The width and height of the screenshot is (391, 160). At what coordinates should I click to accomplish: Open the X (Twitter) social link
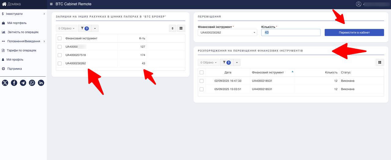coord(5,83)
